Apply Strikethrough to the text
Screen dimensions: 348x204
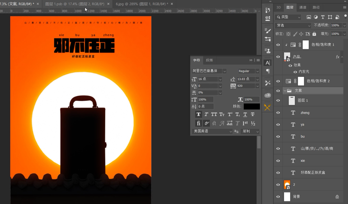tap(253, 114)
